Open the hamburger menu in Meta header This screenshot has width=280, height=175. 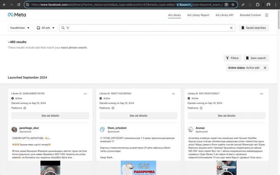[x=267, y=15]
